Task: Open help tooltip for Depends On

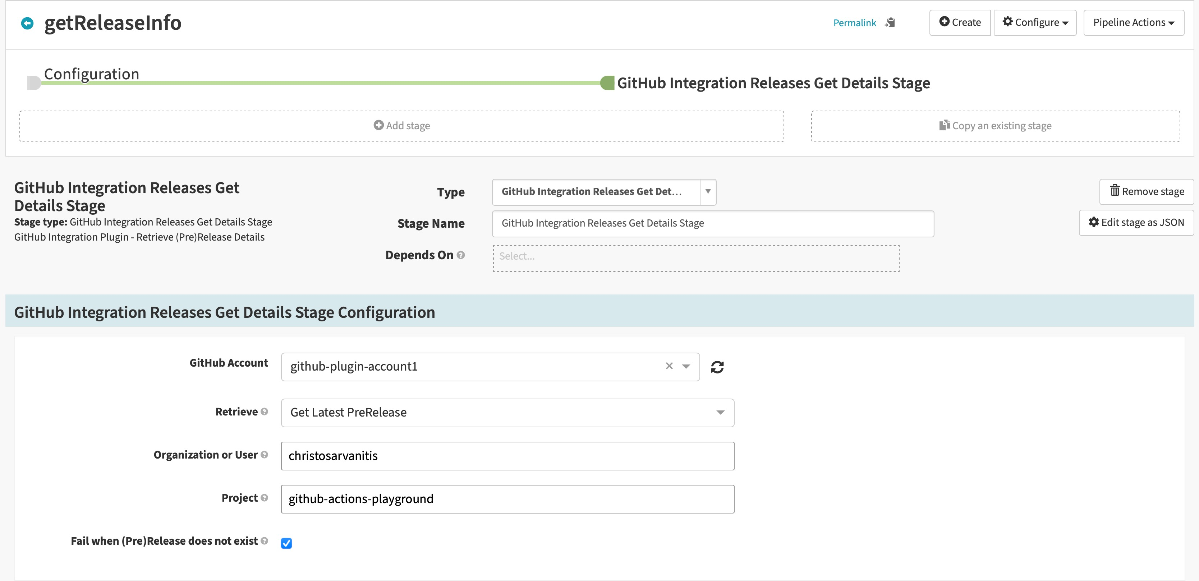Action: [461, 255]
